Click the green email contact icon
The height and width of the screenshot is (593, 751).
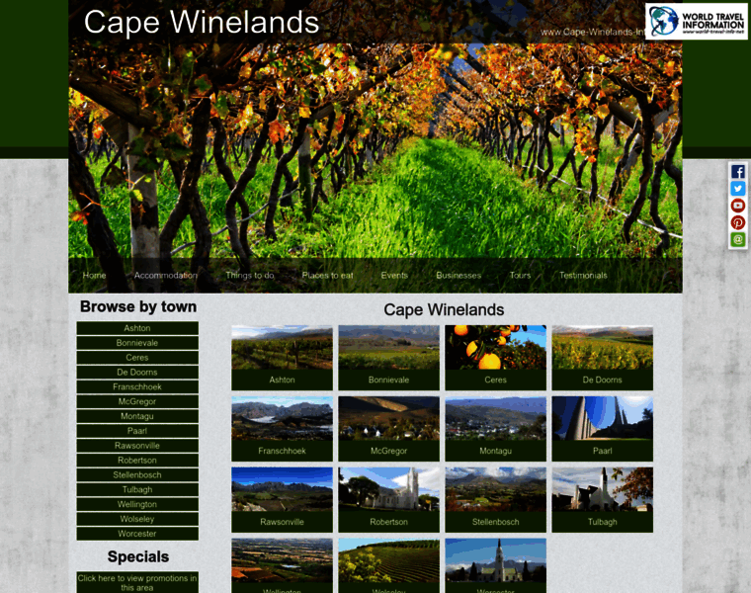tap(737, 239)
